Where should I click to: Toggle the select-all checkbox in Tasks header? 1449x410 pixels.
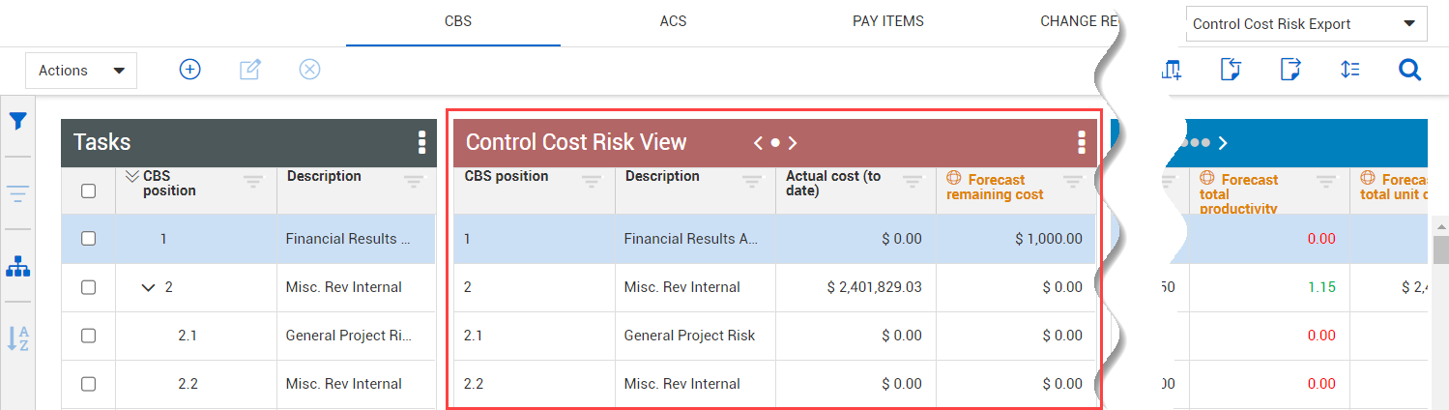[x=88, y=190]
